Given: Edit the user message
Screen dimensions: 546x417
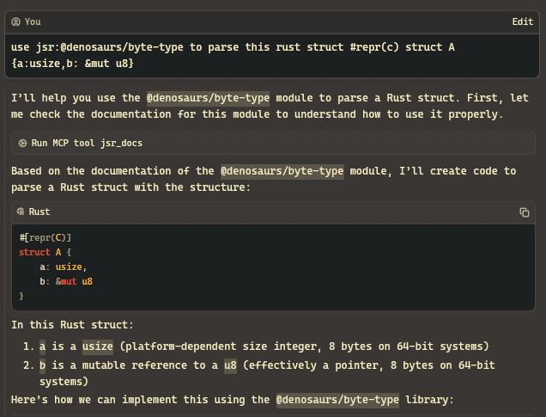Looking at the screenshot, I should [x=522, y=22].
